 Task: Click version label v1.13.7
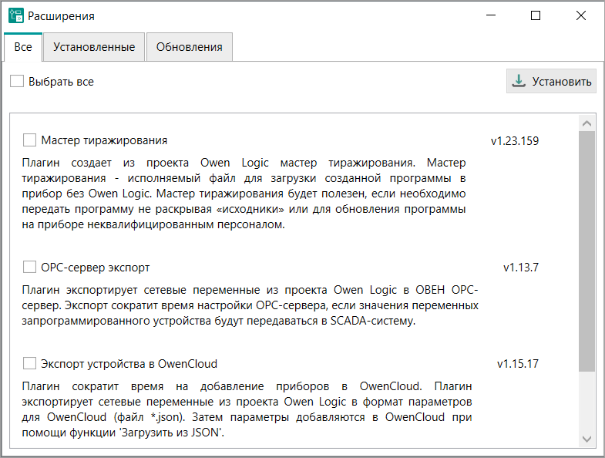[520, 268]
